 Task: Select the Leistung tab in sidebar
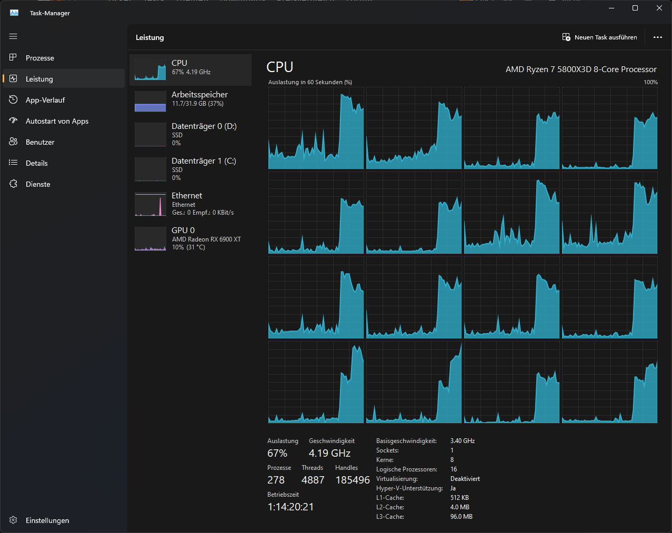coord(64,79)
